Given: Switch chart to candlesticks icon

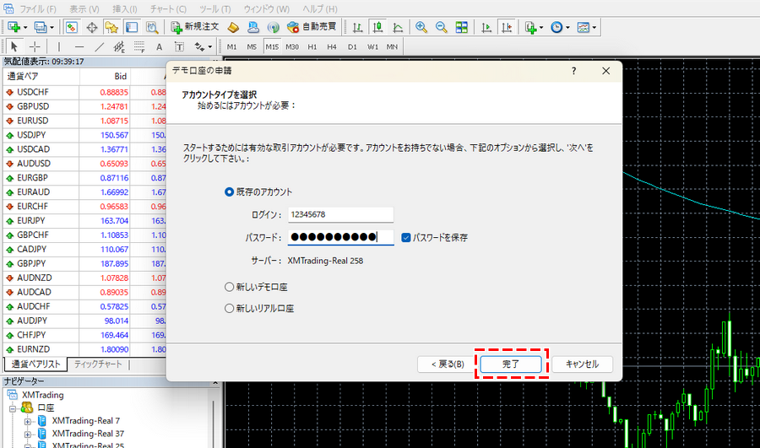Looking at the screenshot, I should click(377, 27).
